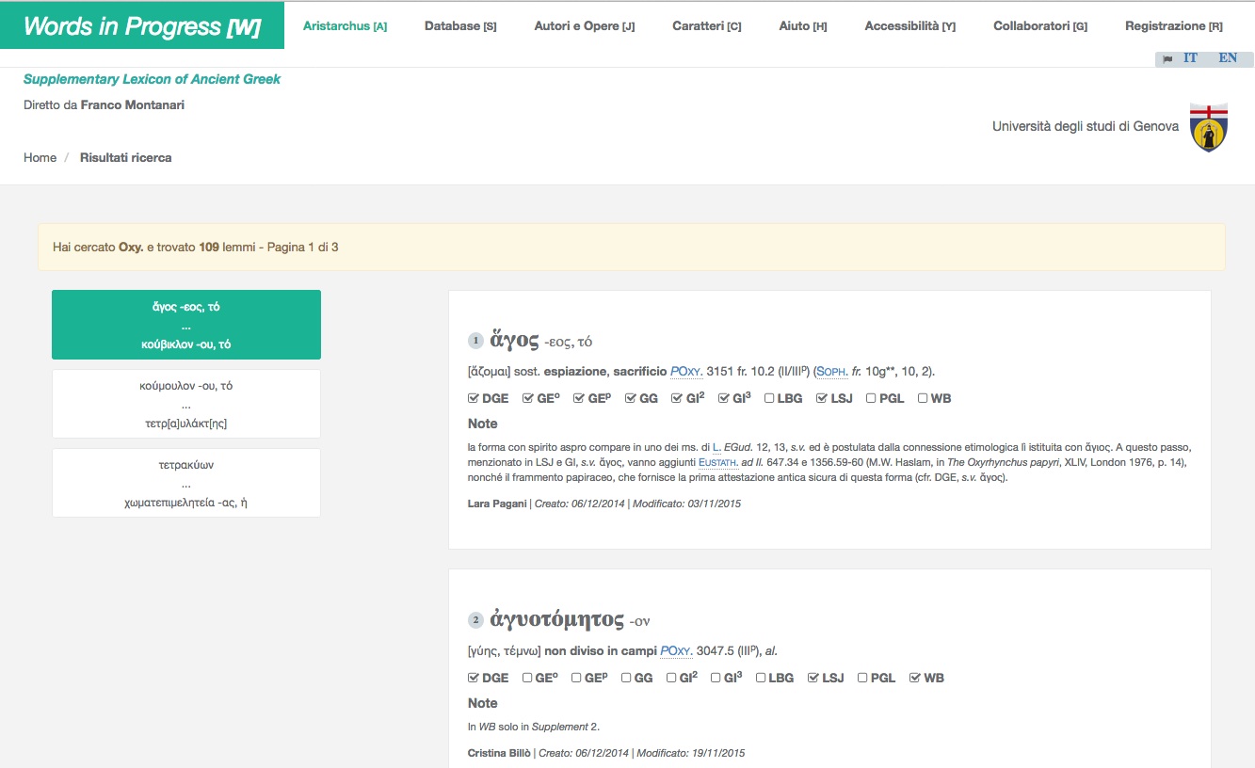Click the numbered badge 2 next to ἀγυοτόμητος
The width and height of the screenshot is (1255, 768).
[x=475, y=620]
